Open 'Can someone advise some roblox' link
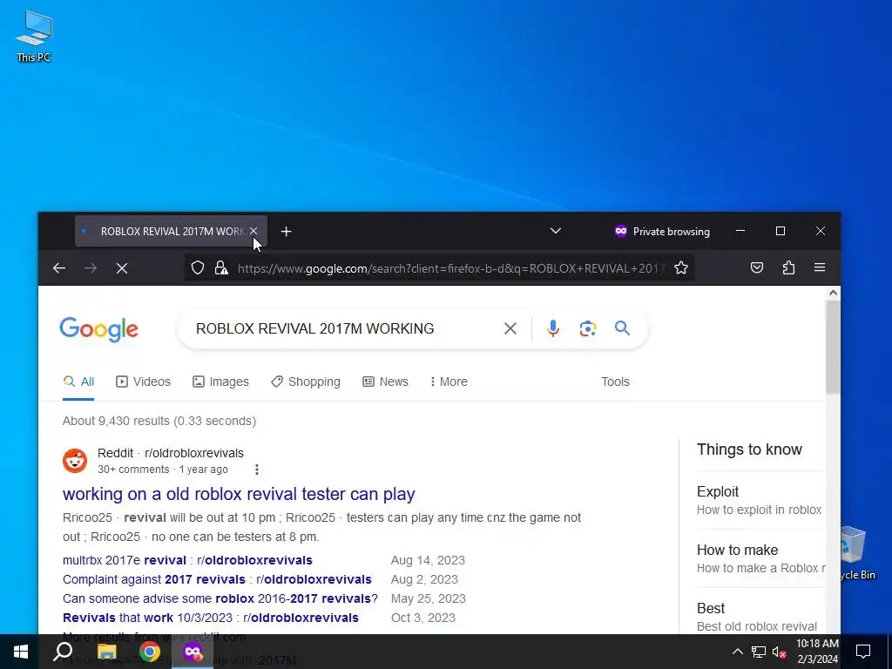Viewport: 892px width, 669px height. [220, 599]
